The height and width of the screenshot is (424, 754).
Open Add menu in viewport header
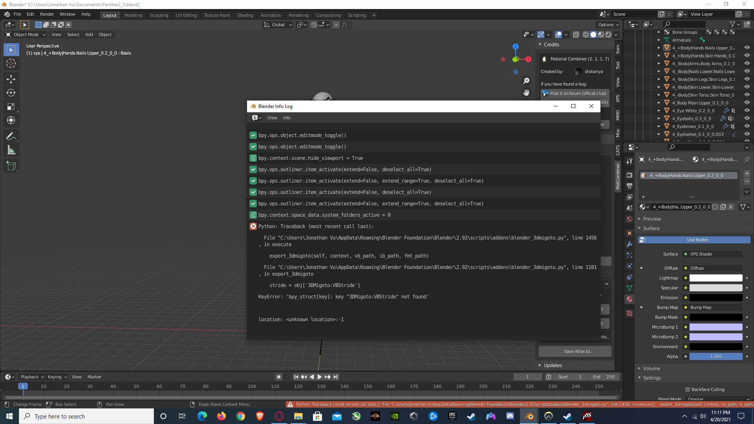pos(89,35)
